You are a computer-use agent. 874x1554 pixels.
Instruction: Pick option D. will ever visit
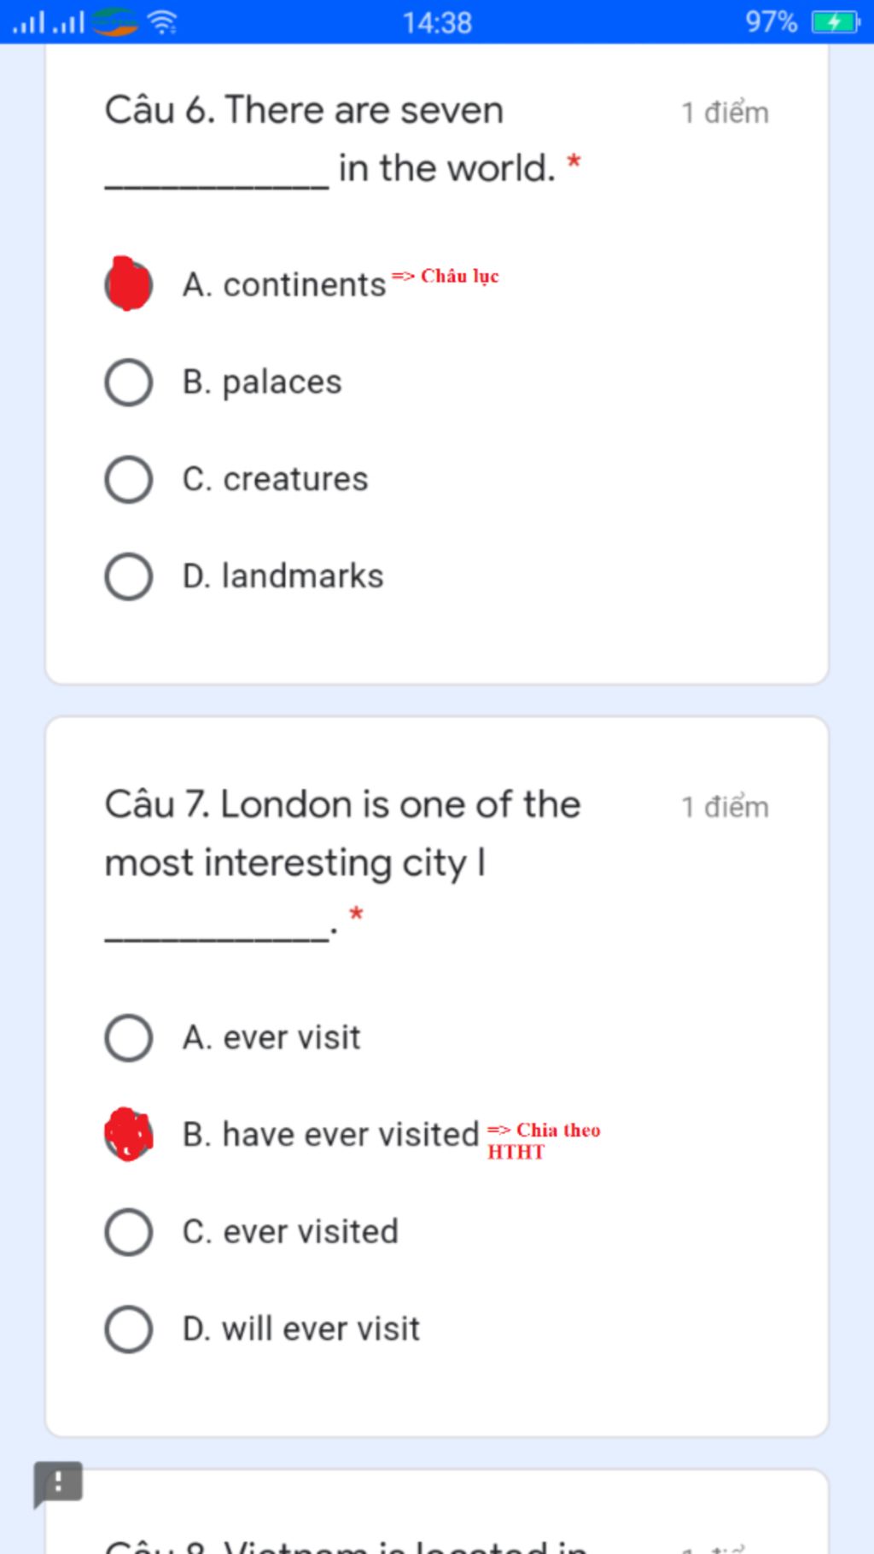[129, 1329]
